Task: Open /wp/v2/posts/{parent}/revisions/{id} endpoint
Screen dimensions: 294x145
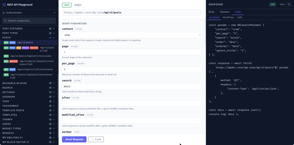Action: coord(29,63)
